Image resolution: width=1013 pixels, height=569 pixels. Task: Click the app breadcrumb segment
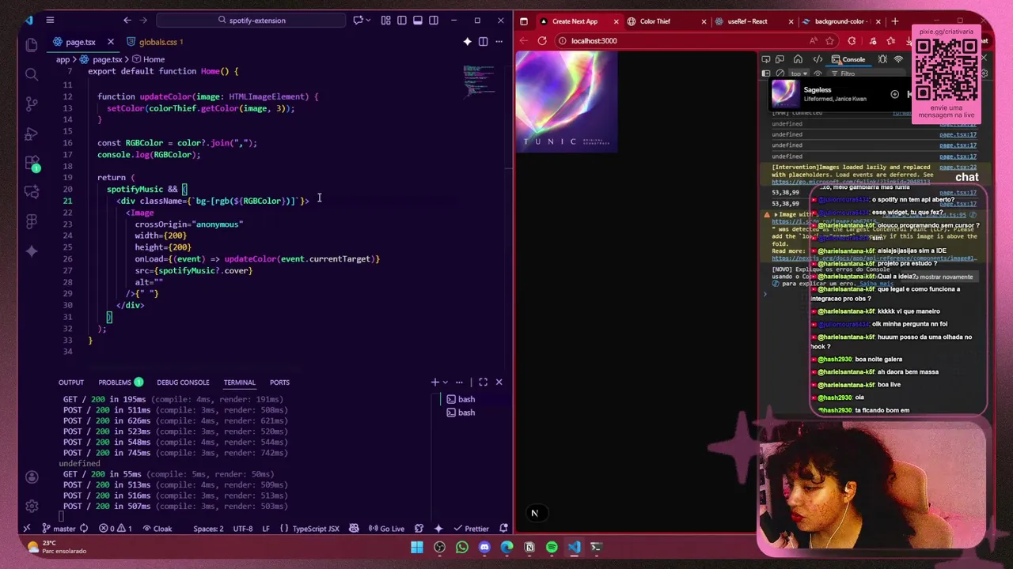point(63,59)
